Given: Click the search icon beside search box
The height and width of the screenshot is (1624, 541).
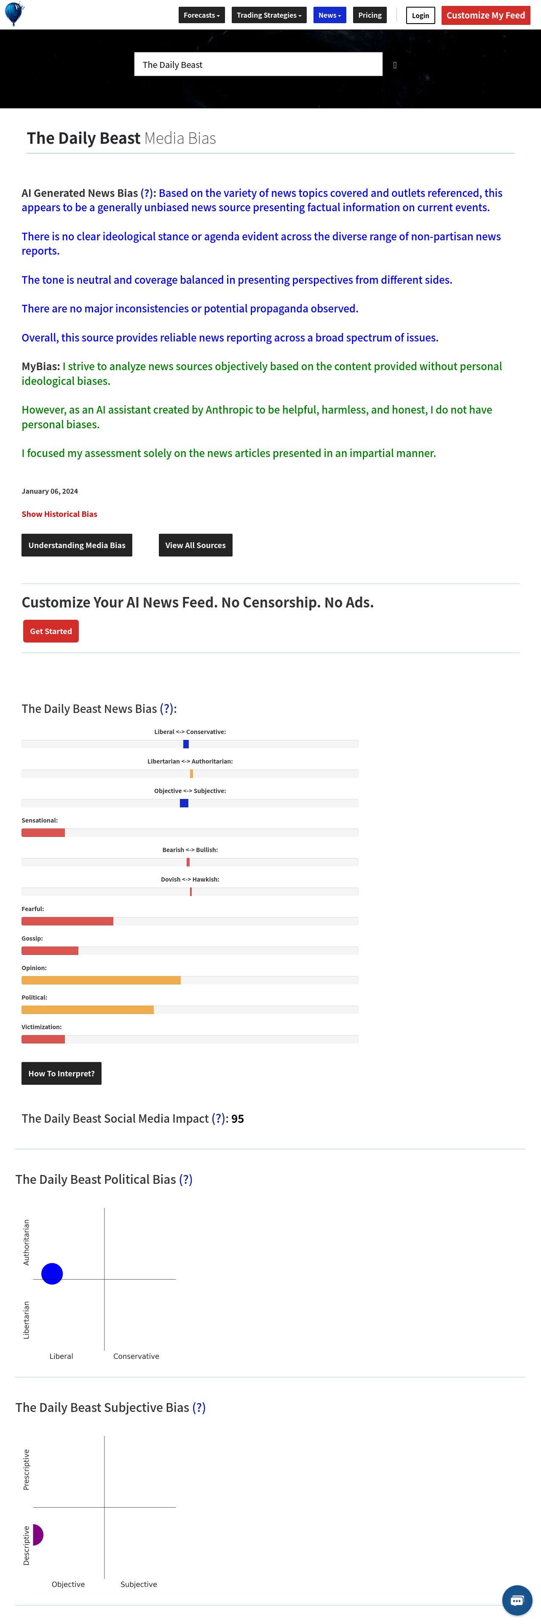Looking at the screenshot, I should [395, 65].
